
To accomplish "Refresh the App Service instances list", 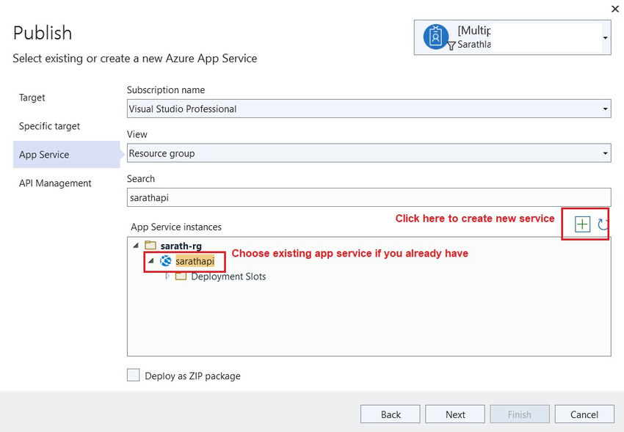I will 601,225.
